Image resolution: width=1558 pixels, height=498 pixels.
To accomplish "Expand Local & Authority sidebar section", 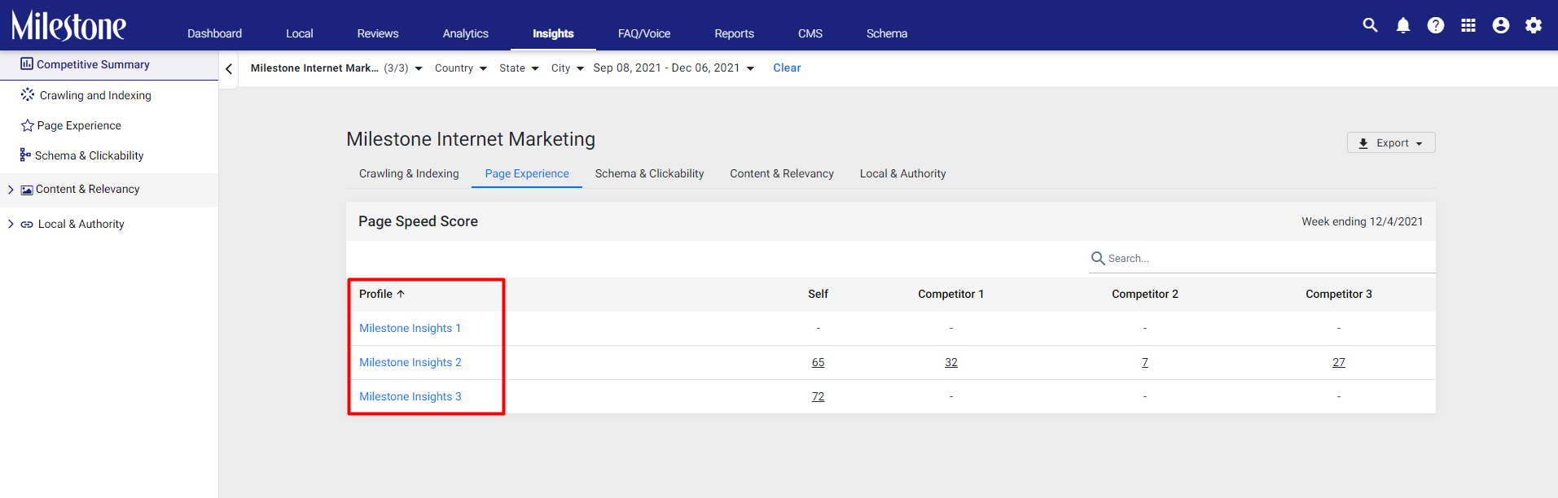I will tap(11, 224).
